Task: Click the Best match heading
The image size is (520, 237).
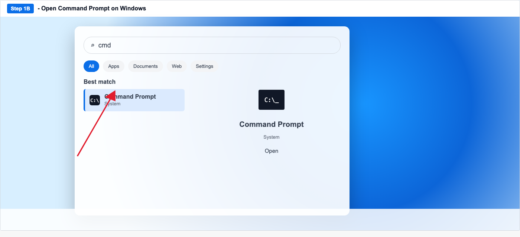Action: [100, 82]
